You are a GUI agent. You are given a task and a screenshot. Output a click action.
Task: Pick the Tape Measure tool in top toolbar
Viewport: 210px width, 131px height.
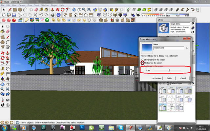[41, 10]
